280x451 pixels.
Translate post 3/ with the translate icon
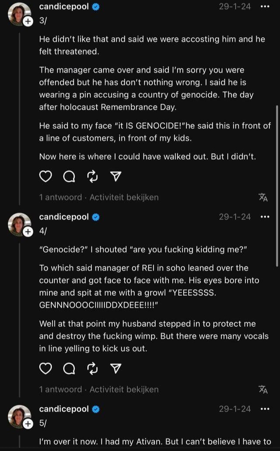click(263, 197)
